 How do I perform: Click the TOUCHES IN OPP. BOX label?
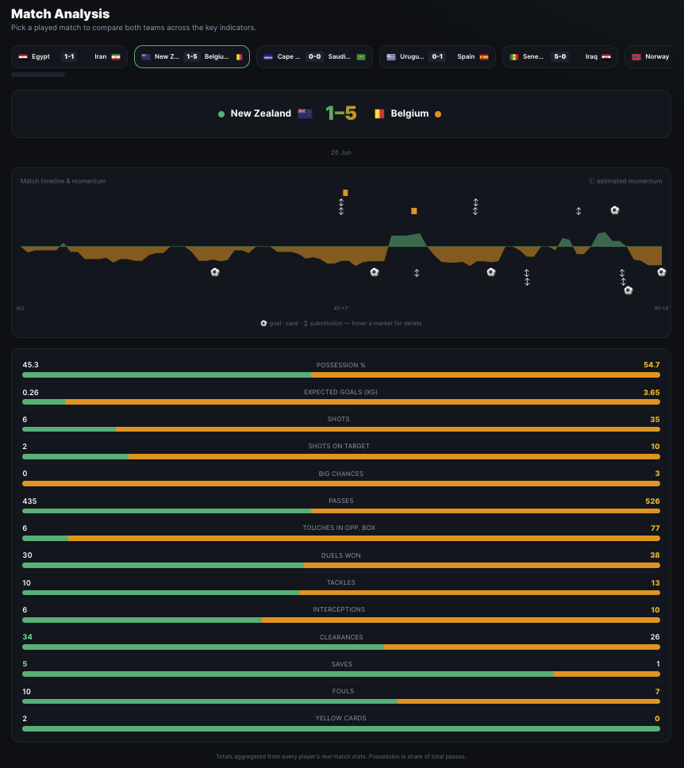[x=339, y=528]
